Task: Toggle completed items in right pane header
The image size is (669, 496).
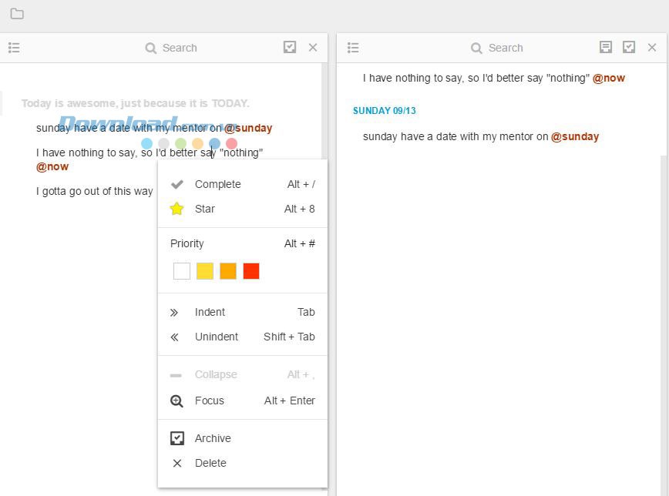Action: (629, 48)
